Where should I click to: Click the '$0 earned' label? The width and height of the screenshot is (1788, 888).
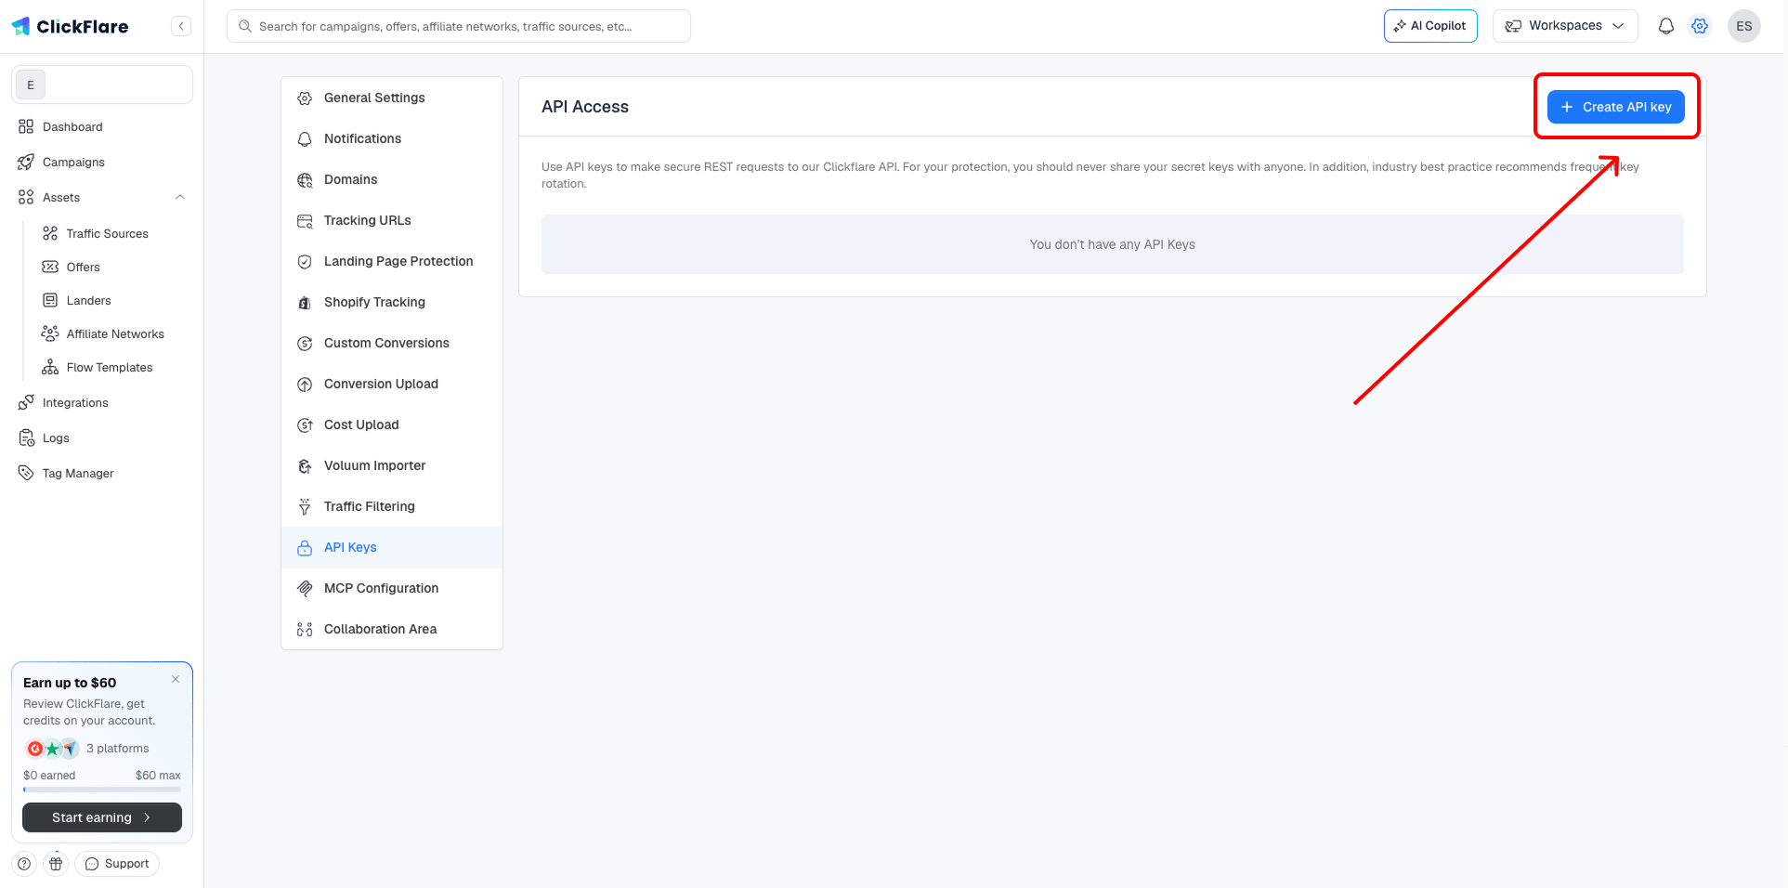(x=49, y=776)
